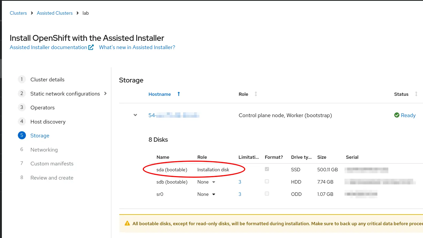Click the external link icon beside documentation
The width and height of the screenshot is (423, 238).
click(91, 47)
